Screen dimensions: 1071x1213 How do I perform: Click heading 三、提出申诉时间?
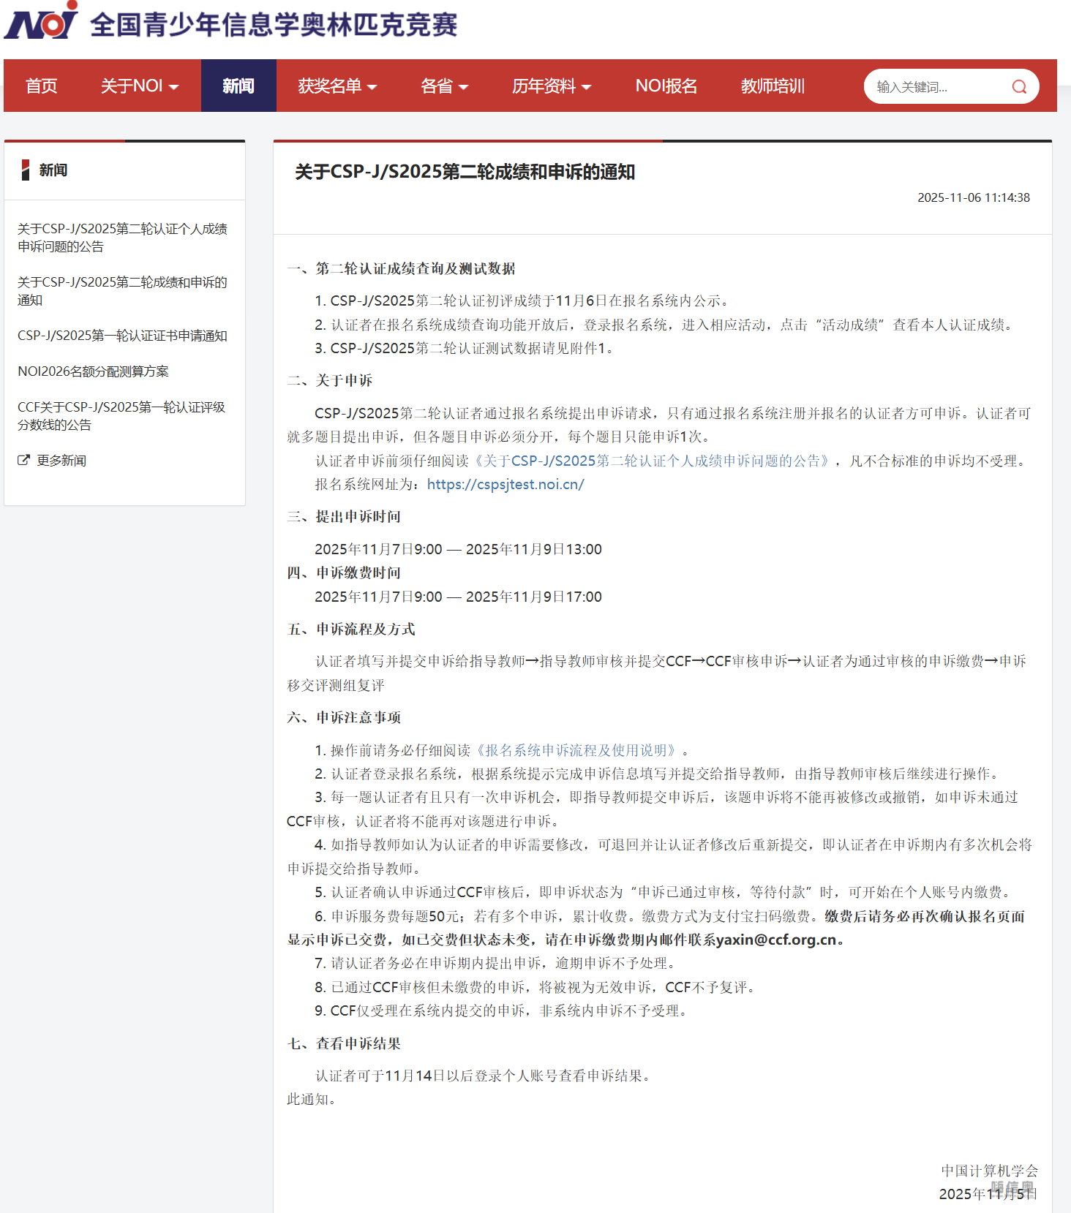tap(344, 516)
